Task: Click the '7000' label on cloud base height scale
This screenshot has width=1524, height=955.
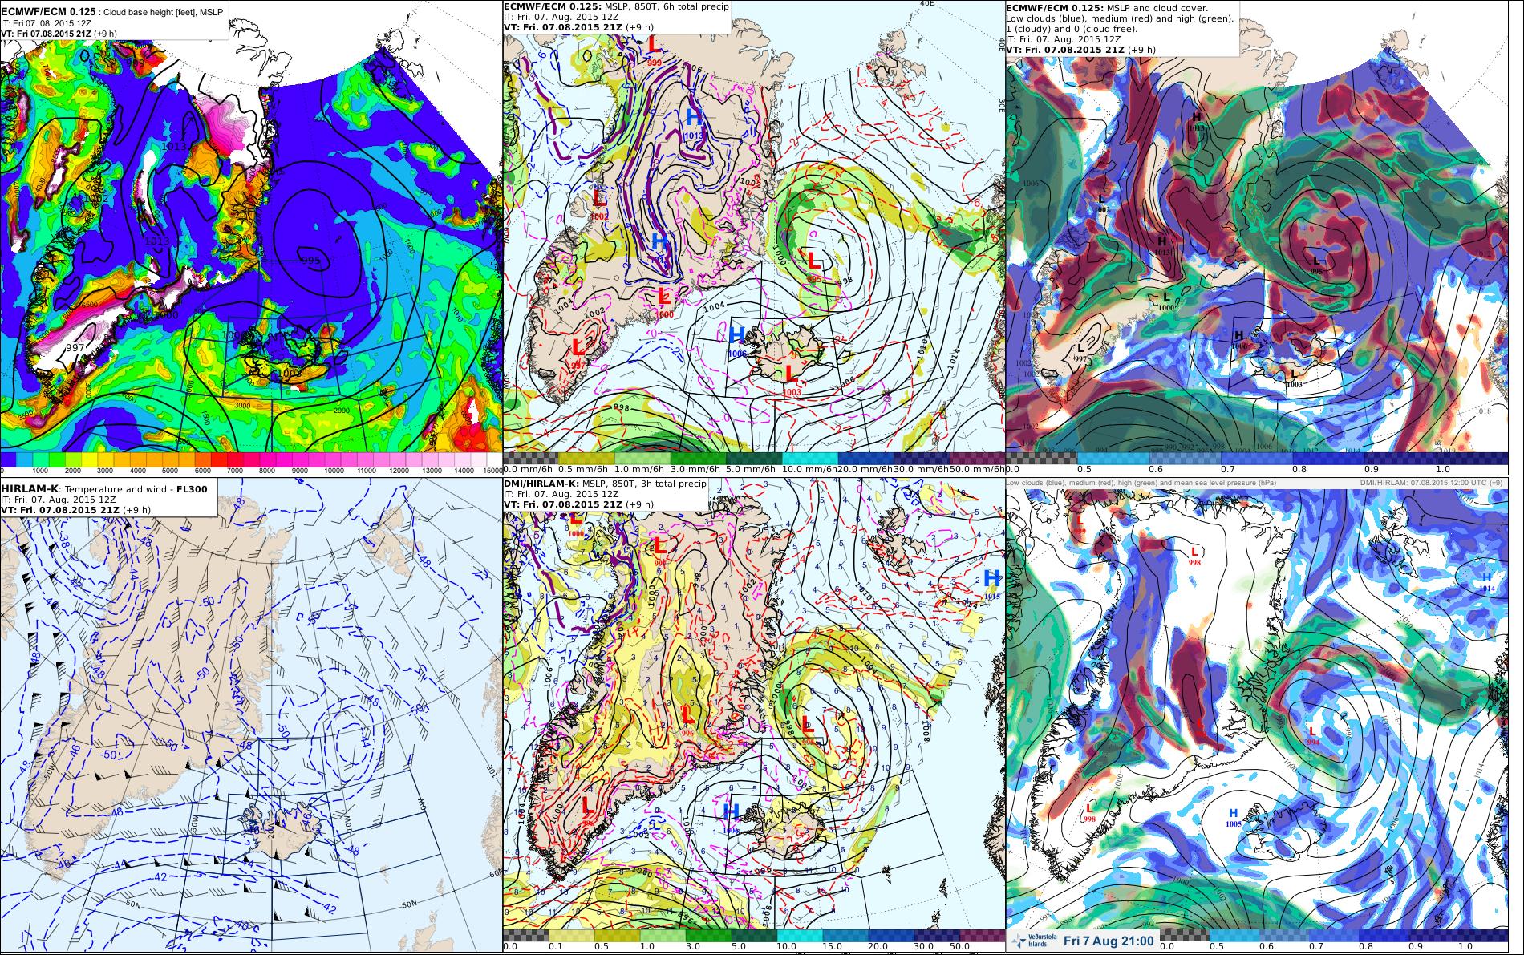Action: (233, 471)
